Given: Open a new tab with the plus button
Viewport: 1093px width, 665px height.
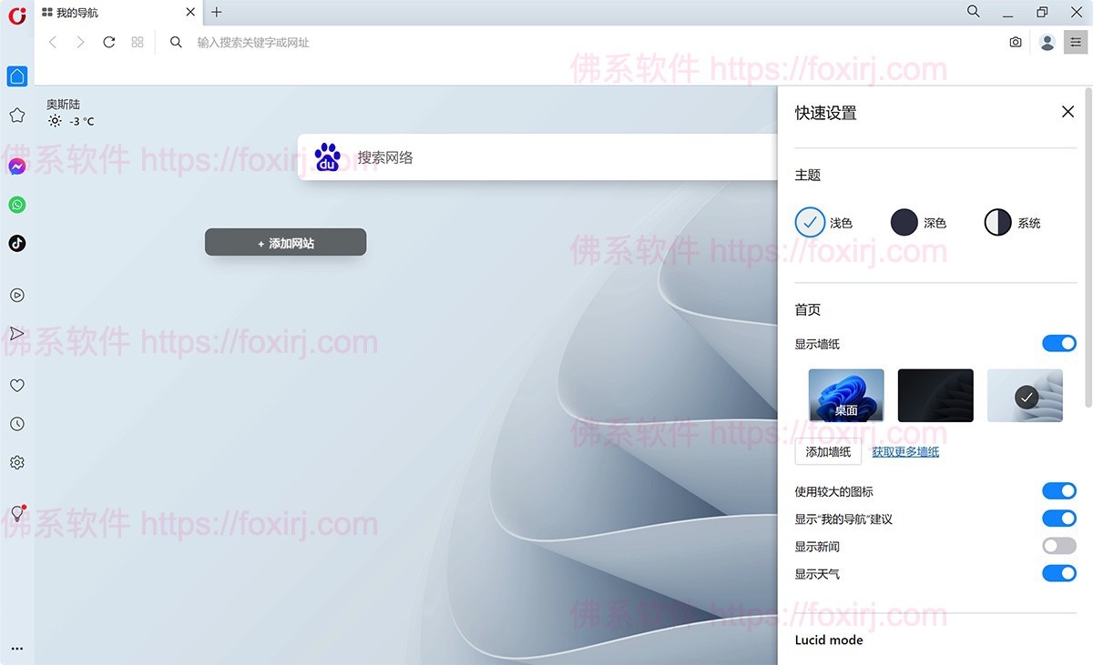Looking at the screenshot, I should click(216, 12).
